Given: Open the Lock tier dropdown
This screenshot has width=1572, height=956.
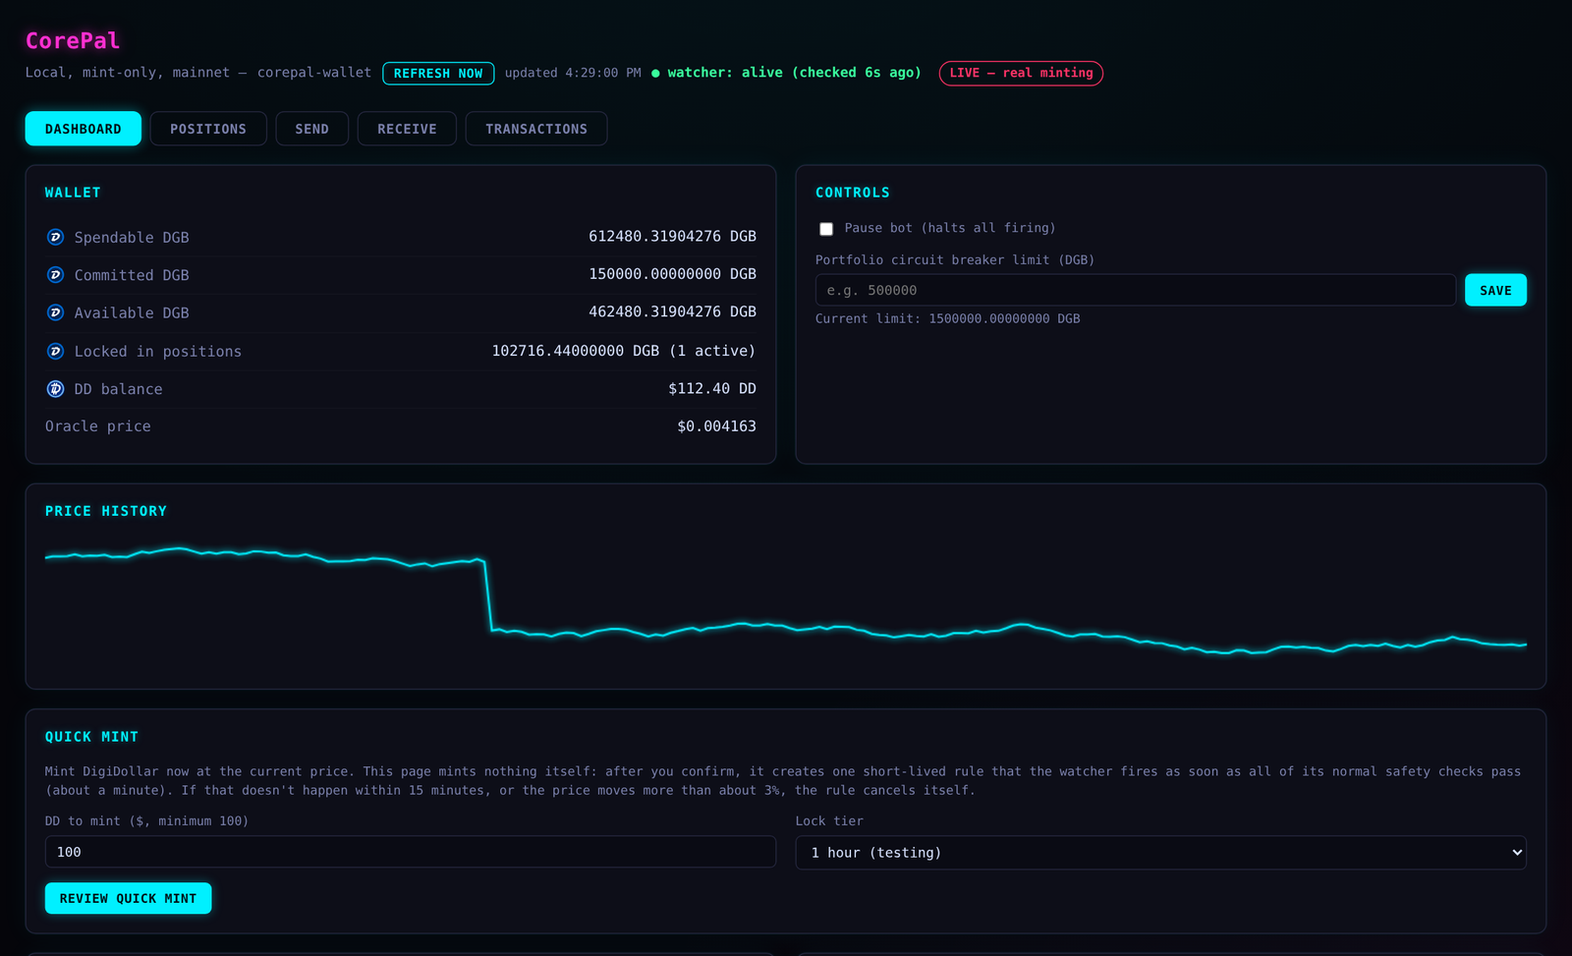Looking at the screenshot, I should (x=1160, y=852).
